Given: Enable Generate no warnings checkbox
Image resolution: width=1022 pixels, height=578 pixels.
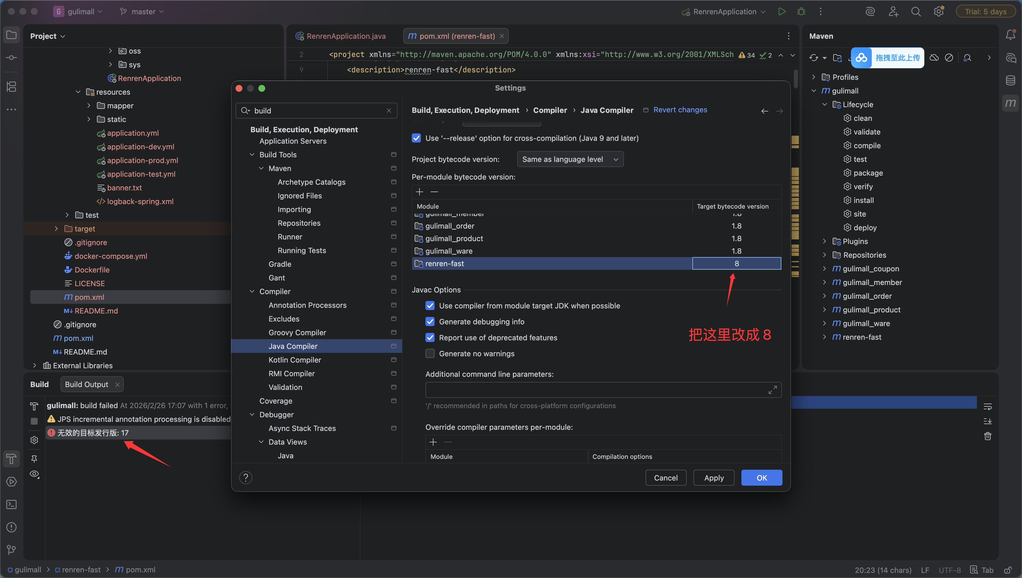Looking at the screenshot, I should 430,354.
